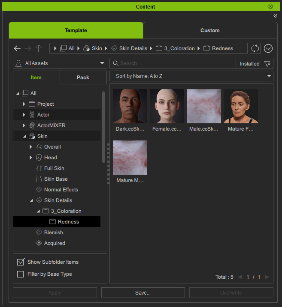Uncheck Show Subfolder Items
This screenshot has height=307, width=282.
(x=20, y=262)
